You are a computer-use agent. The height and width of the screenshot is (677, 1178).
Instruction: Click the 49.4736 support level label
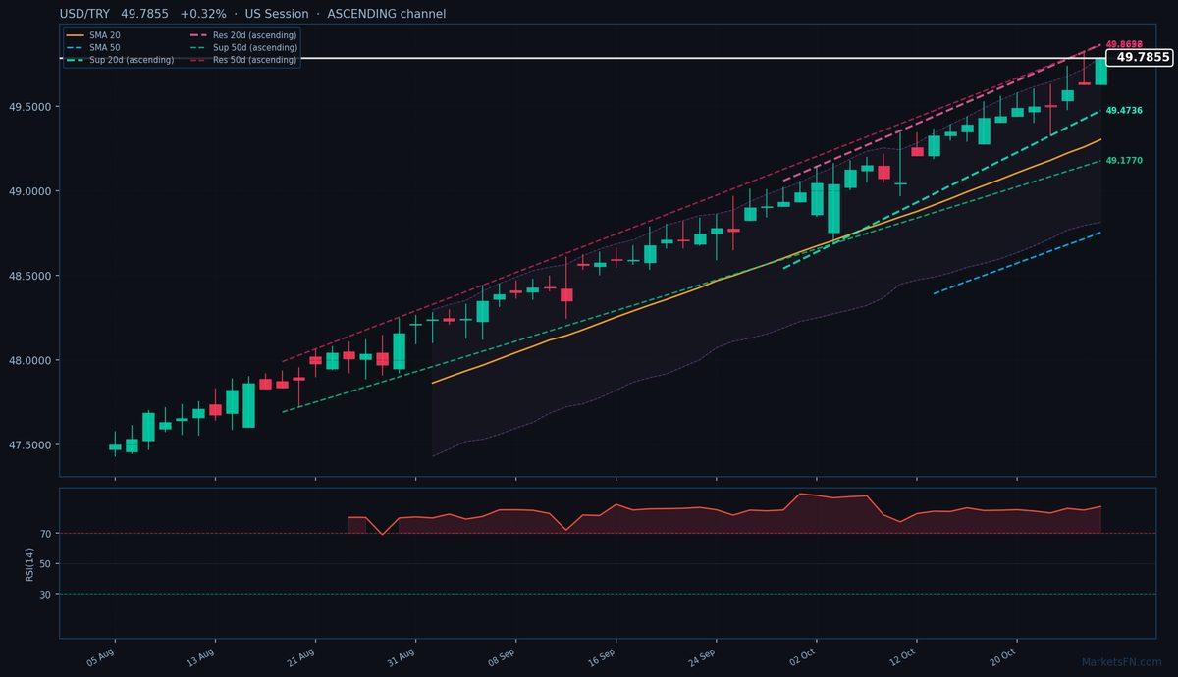[x=1124, y=111]
